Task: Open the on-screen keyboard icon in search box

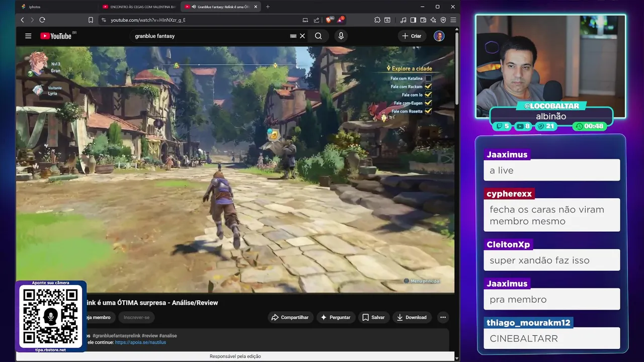Action: (x=293, y=36)
